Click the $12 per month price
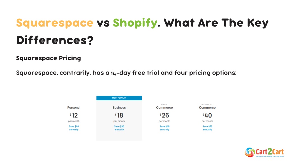 point(74,117)
